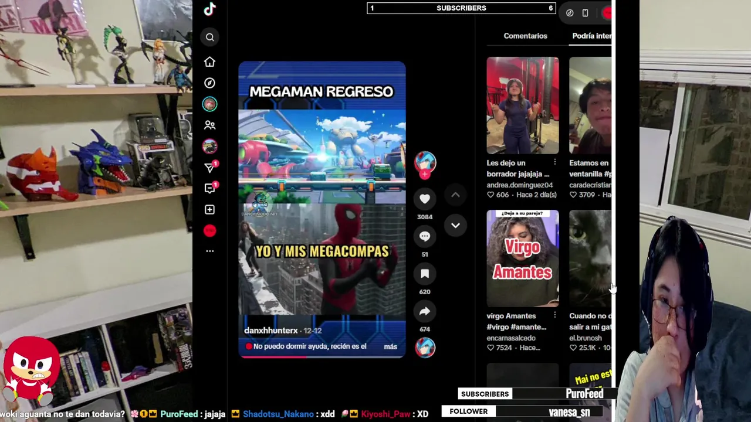751x422 pixels.
Task: Go to next video down arrow
Action: [455, 225]
